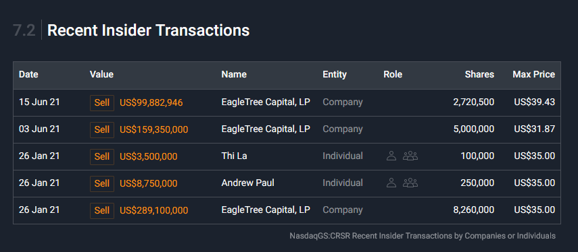578x252 pixels.
Task: Click the US$159,350,000 transaction value
Action: [153, 129]
